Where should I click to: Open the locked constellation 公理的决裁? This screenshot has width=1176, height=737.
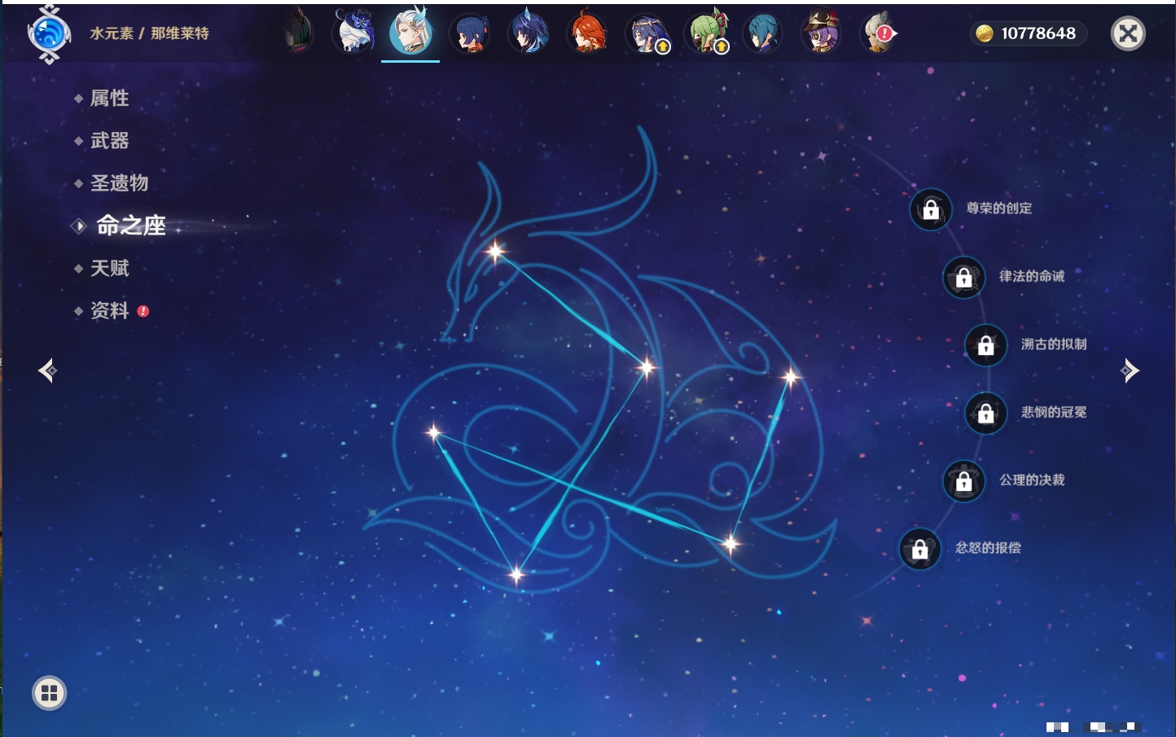963,480
